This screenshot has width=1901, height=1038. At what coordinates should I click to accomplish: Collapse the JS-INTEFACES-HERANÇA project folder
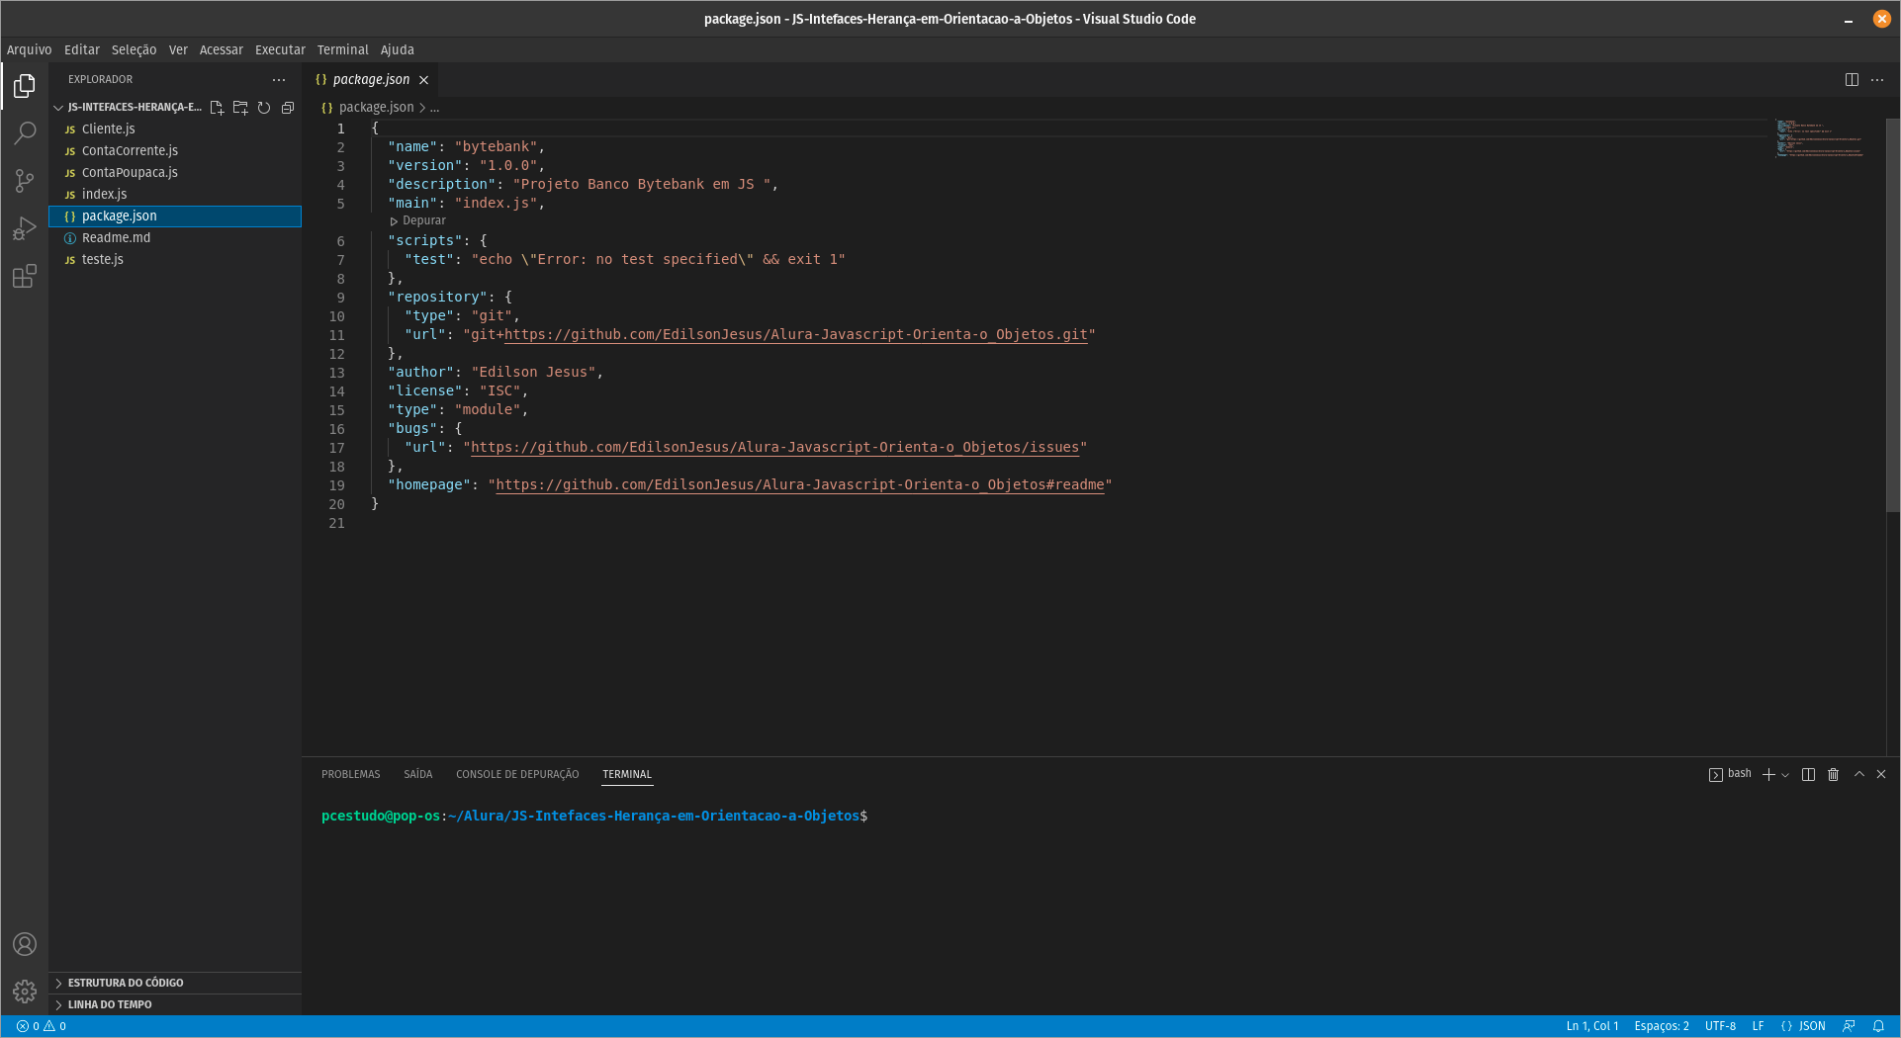pos(129,108)
